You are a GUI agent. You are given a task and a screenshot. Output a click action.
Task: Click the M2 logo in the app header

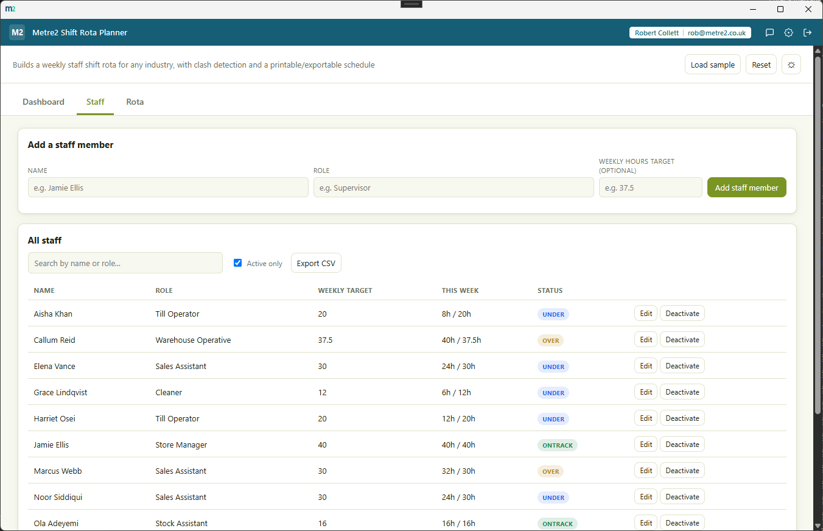click(x=17, y=32)
